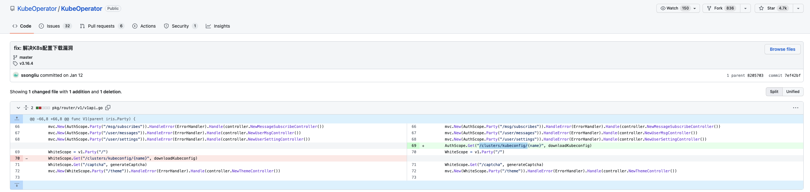Viewport: 810px width, 192px height.
Task: Click the Watch button
Action: tap(678, 8)
